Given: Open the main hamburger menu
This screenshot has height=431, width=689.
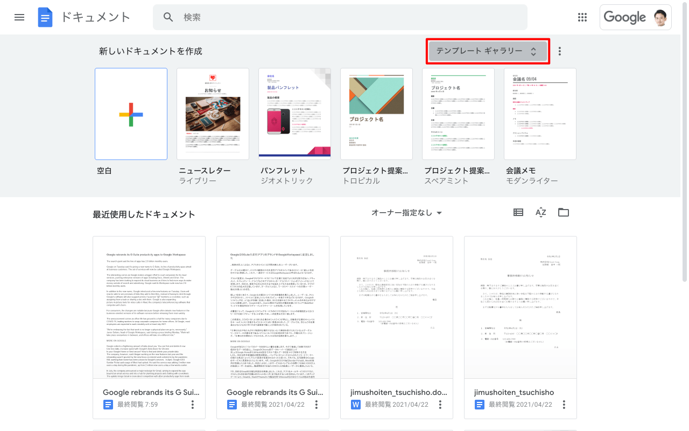Looking at the screenshot, I should tap(19, 17).
